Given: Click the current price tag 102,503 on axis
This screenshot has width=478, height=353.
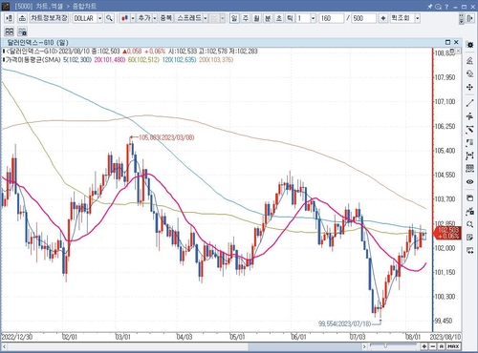Looking at the screenshot, I should pos(447,234).
